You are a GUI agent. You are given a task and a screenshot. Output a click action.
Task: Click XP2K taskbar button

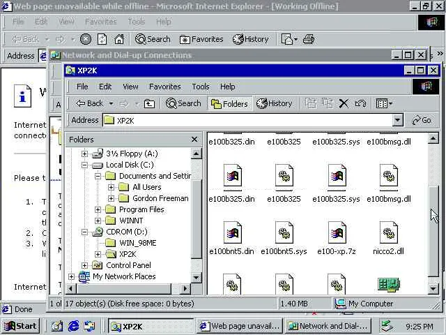coord(151,326)
